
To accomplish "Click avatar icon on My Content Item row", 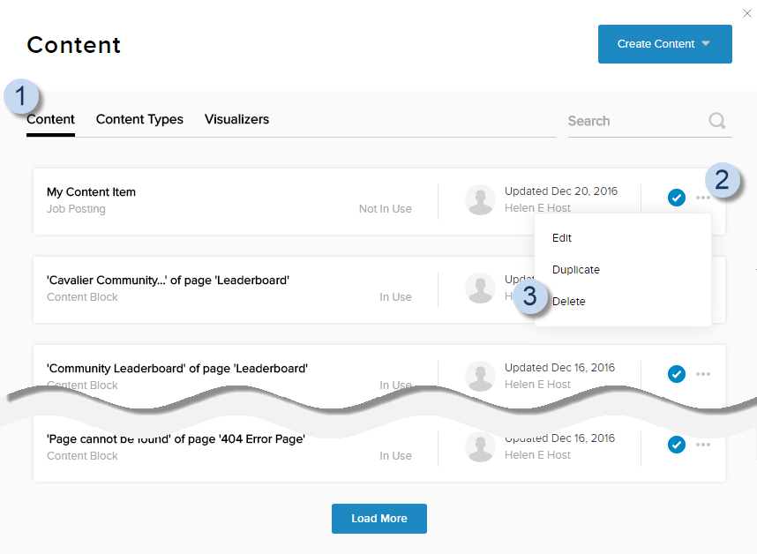I will coord(480,200).
